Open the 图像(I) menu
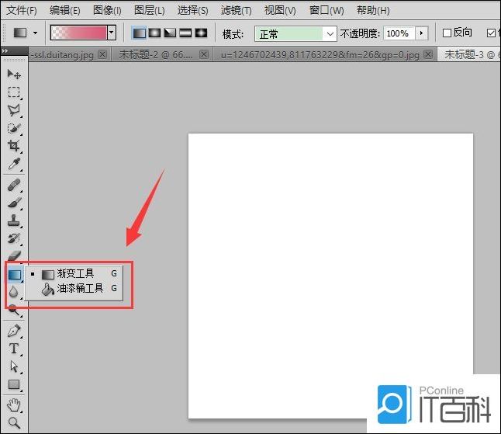The image size is (501, 434). click(107, 11)
